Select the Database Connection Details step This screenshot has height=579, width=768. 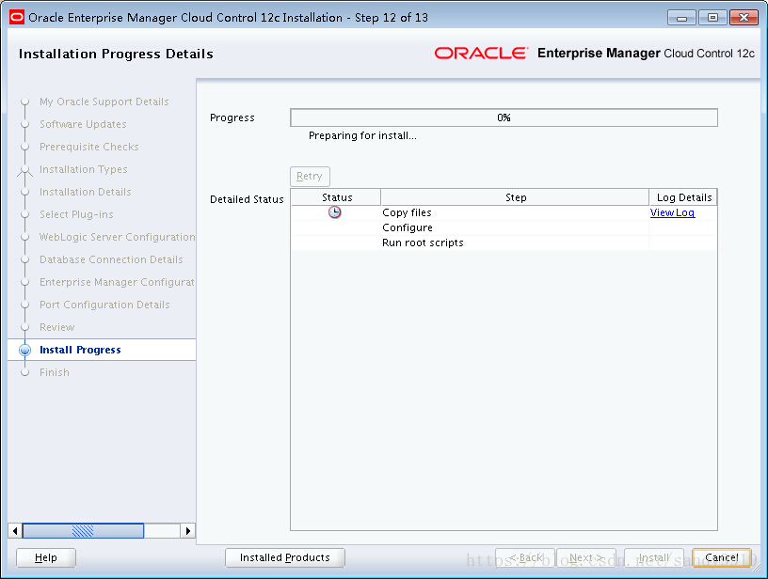111,259
